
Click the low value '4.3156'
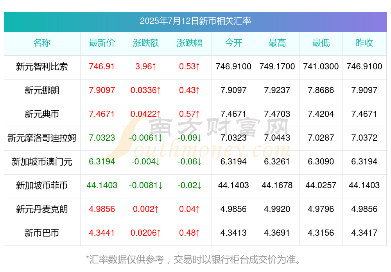[x=321, y=233]
